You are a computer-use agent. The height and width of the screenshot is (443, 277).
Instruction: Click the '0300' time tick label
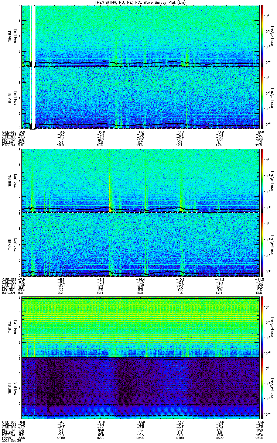coord(141,438)
